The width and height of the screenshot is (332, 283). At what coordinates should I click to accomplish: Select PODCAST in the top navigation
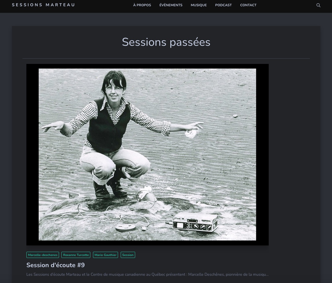pyautogui.click(x=223, y=5)
